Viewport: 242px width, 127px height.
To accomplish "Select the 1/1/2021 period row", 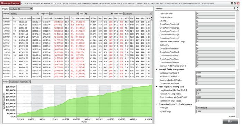I will tap(76, 22).
